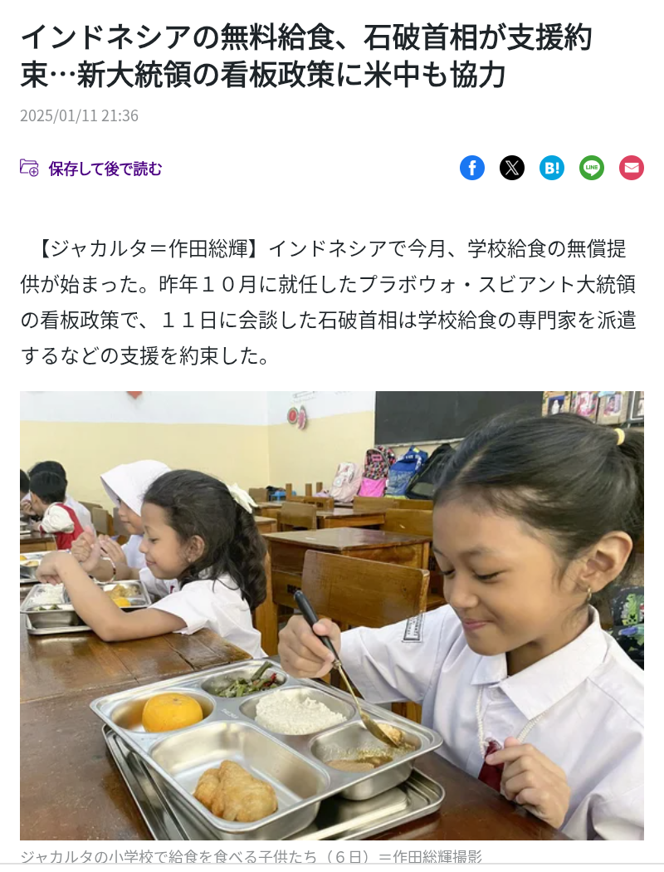Viewport: 664px width, 872px height.
Task: Share article on Facebook
Action: click(471, 168)
